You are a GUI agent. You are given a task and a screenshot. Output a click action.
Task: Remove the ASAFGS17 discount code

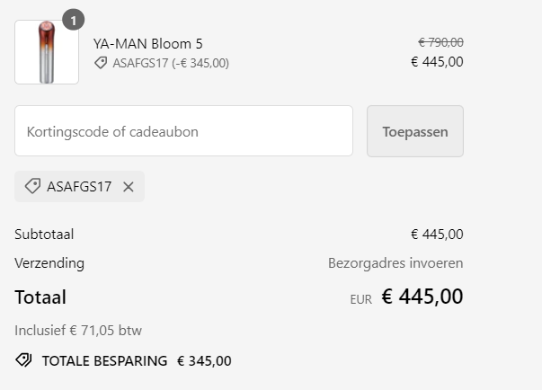click(128, 187)
